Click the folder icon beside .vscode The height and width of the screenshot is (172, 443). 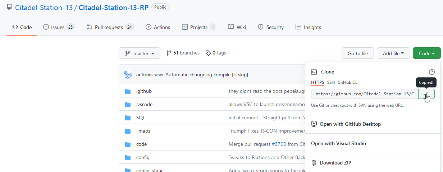click(127, 104)
